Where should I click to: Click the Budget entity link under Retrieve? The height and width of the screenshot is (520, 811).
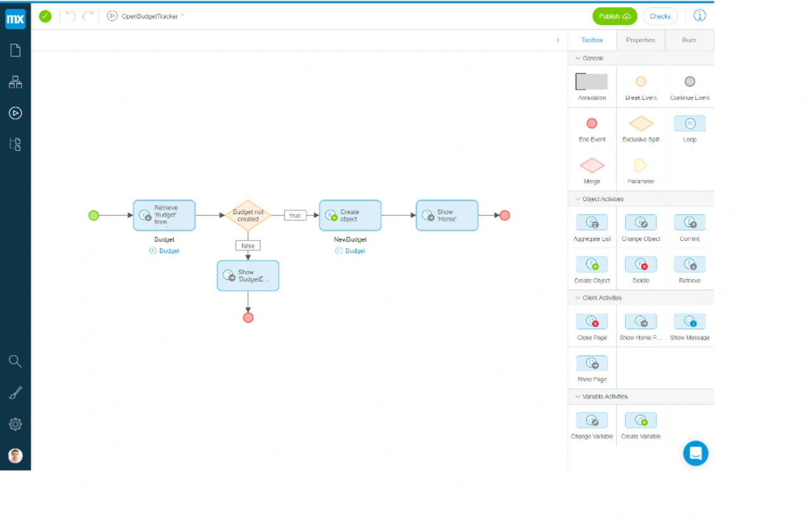point(169,251)
